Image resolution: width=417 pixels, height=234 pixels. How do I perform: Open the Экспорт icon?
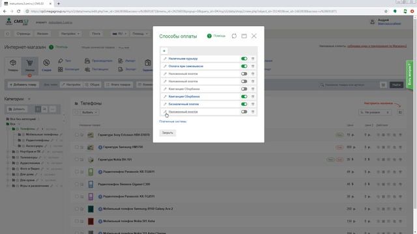click(x=121, y=70)
